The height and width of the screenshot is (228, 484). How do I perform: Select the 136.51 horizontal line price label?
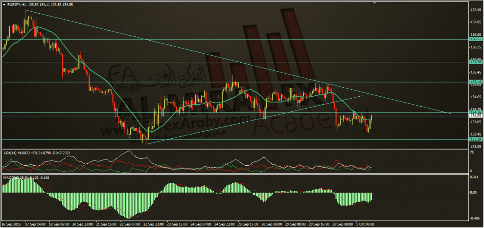coord(475,39)
